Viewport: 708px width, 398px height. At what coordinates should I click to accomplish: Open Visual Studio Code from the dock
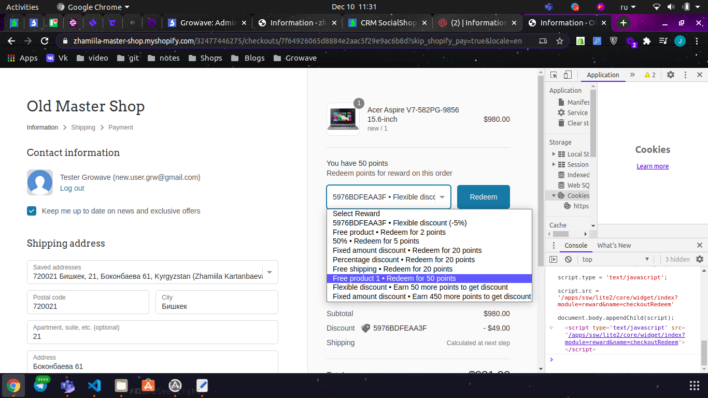coord(94,386)
